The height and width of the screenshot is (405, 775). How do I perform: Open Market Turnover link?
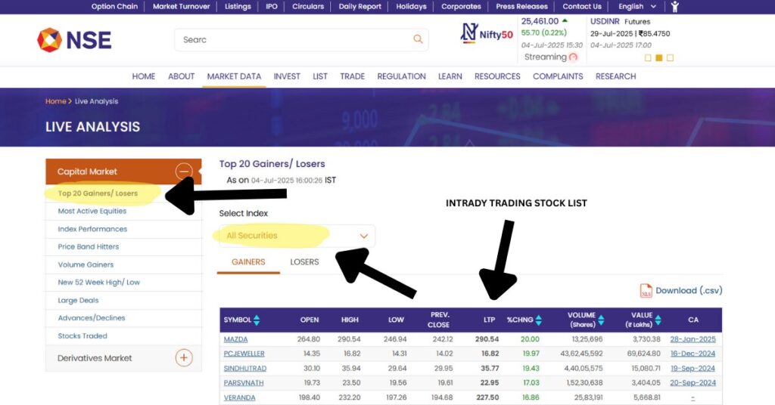pos(181,6)
